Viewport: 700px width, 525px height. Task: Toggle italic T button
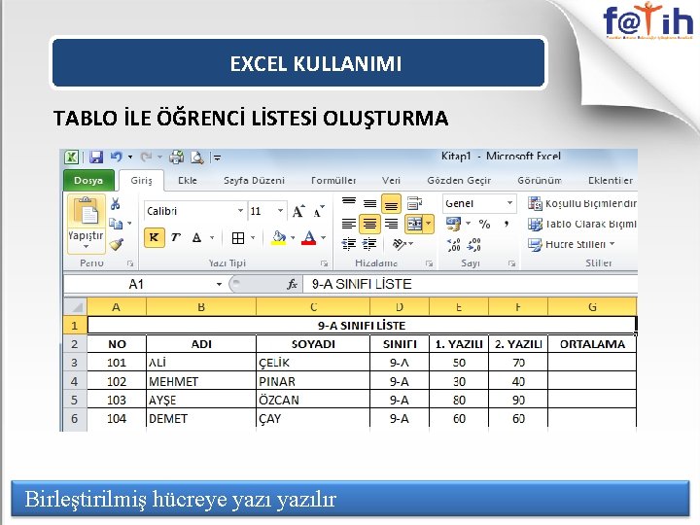[x=175, y=237]
